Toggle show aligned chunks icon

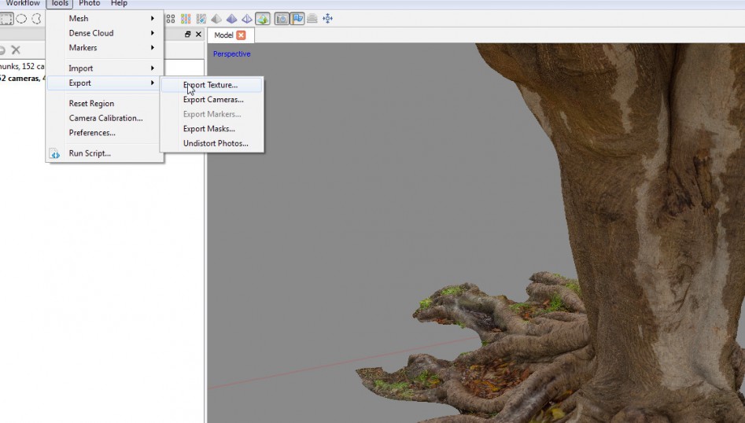tap(312, 19)
